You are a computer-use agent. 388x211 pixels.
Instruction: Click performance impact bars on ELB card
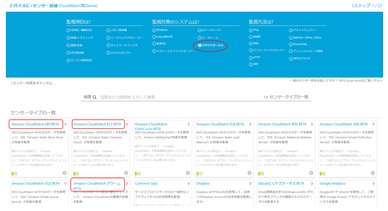199,174
